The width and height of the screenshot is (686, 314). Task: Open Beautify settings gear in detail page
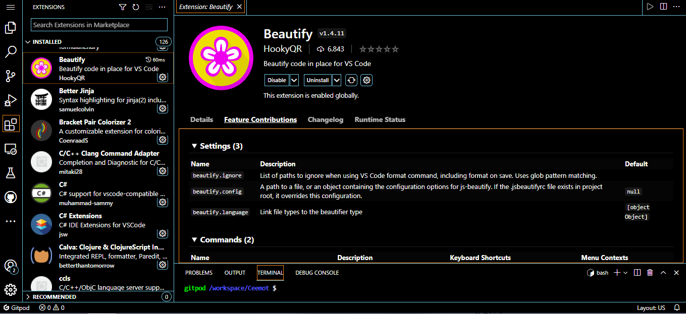point(367,80)
